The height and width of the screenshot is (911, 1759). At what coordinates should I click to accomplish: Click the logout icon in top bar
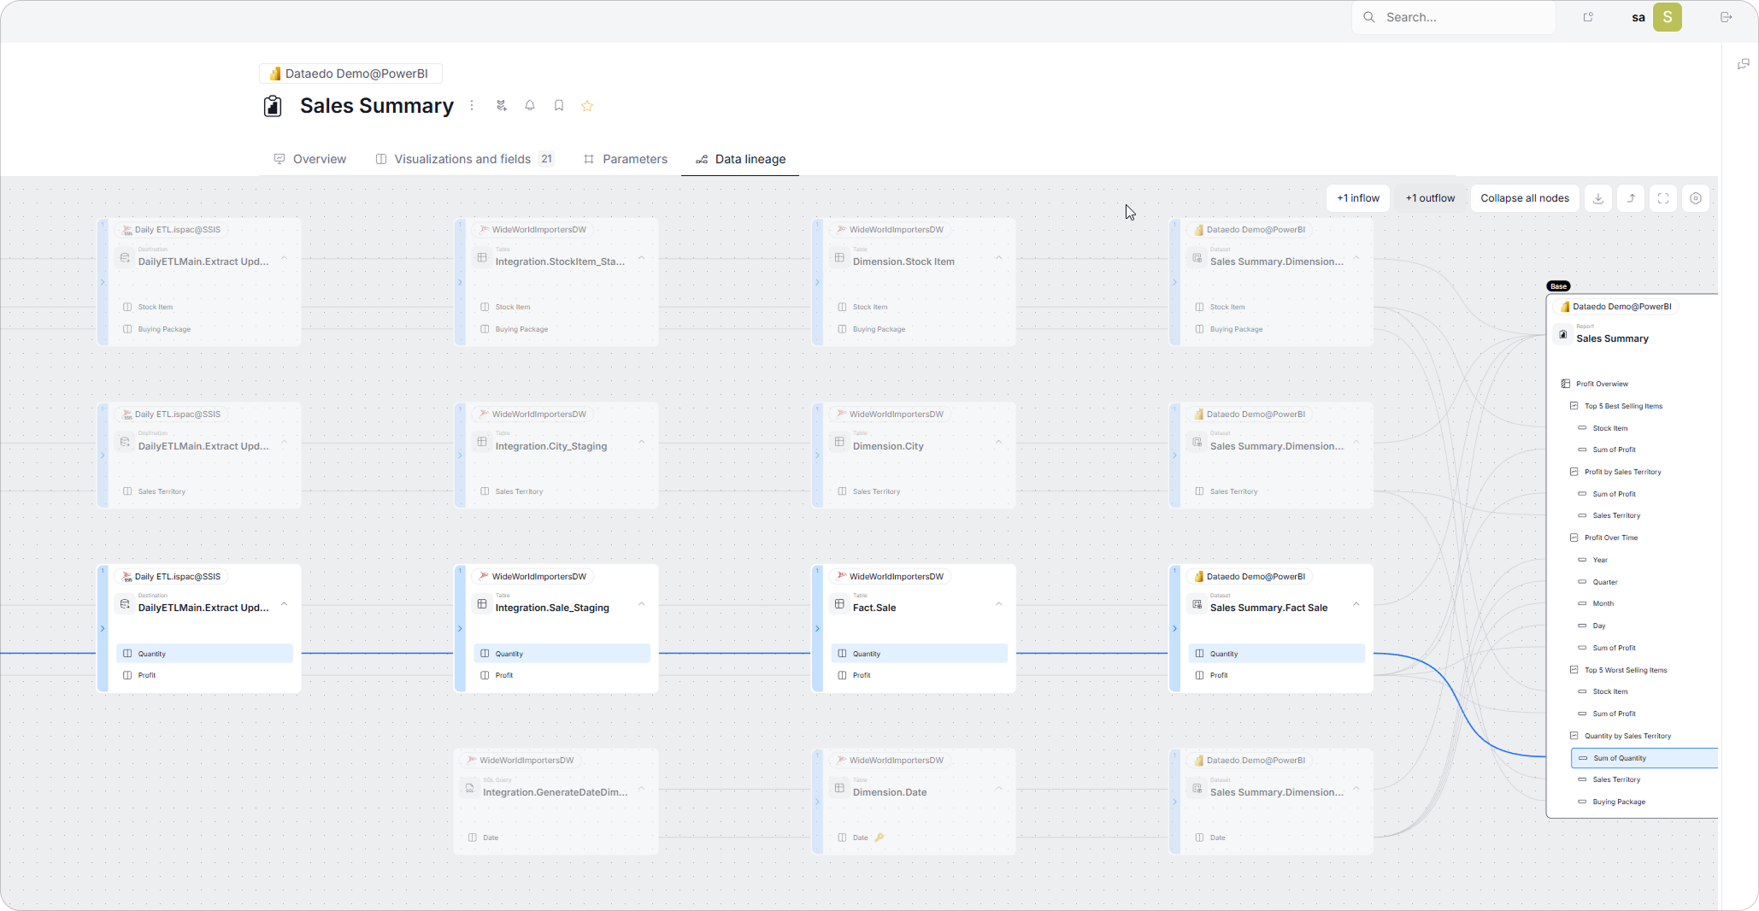click(1726, 17)
